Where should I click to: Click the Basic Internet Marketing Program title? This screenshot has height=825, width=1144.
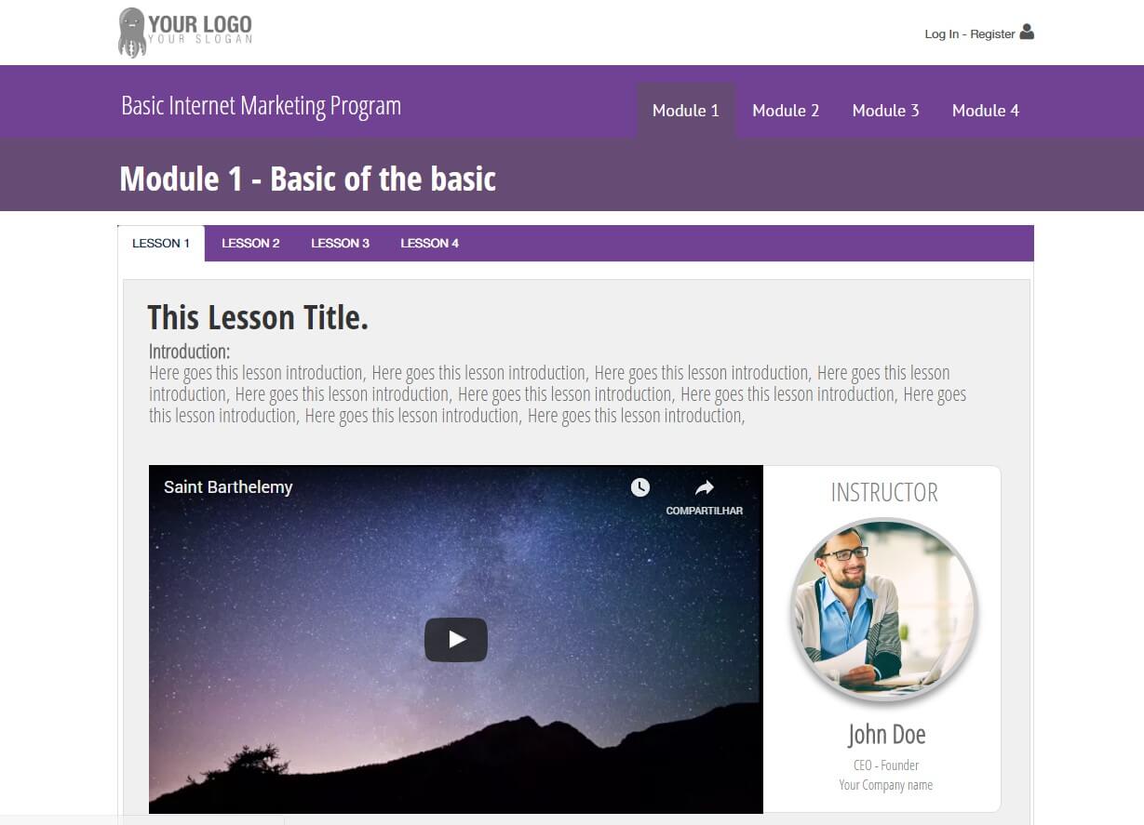(x=261, y=106)
